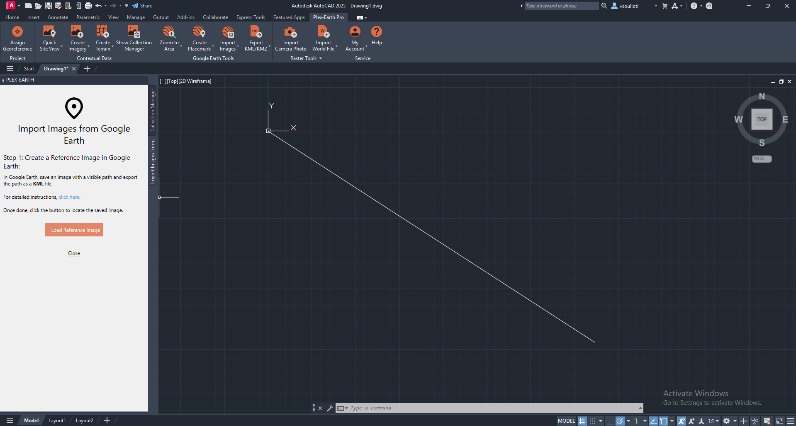Open the Parametric ribbon tab
This screenshot has width=796, height=426.
pos(88,17)
